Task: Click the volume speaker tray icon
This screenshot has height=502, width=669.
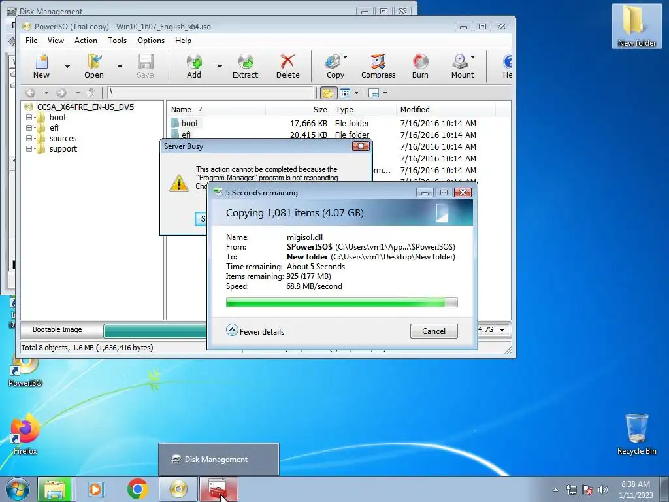Action: [x=603, y=490]
